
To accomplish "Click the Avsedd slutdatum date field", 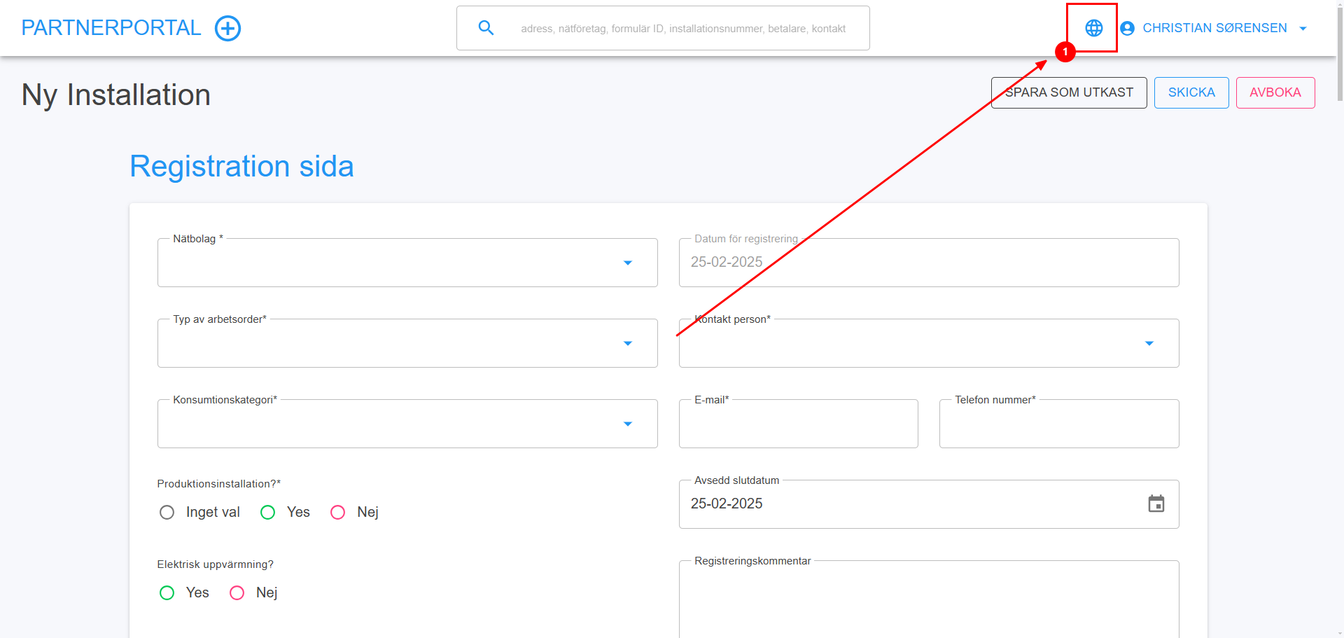I will [x=929, y=504].
